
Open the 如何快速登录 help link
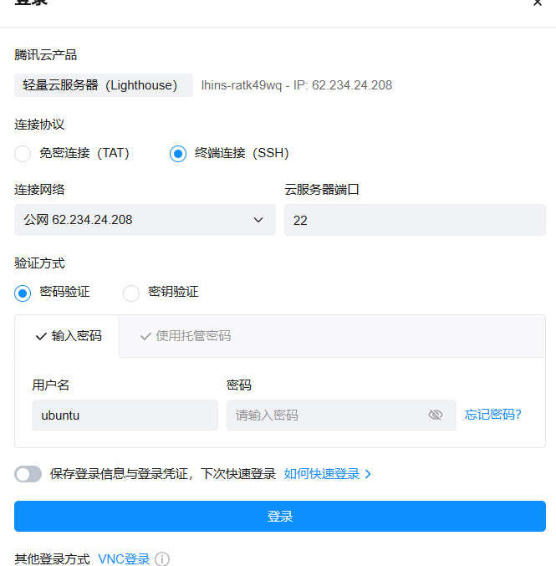[x=327, y=474]
